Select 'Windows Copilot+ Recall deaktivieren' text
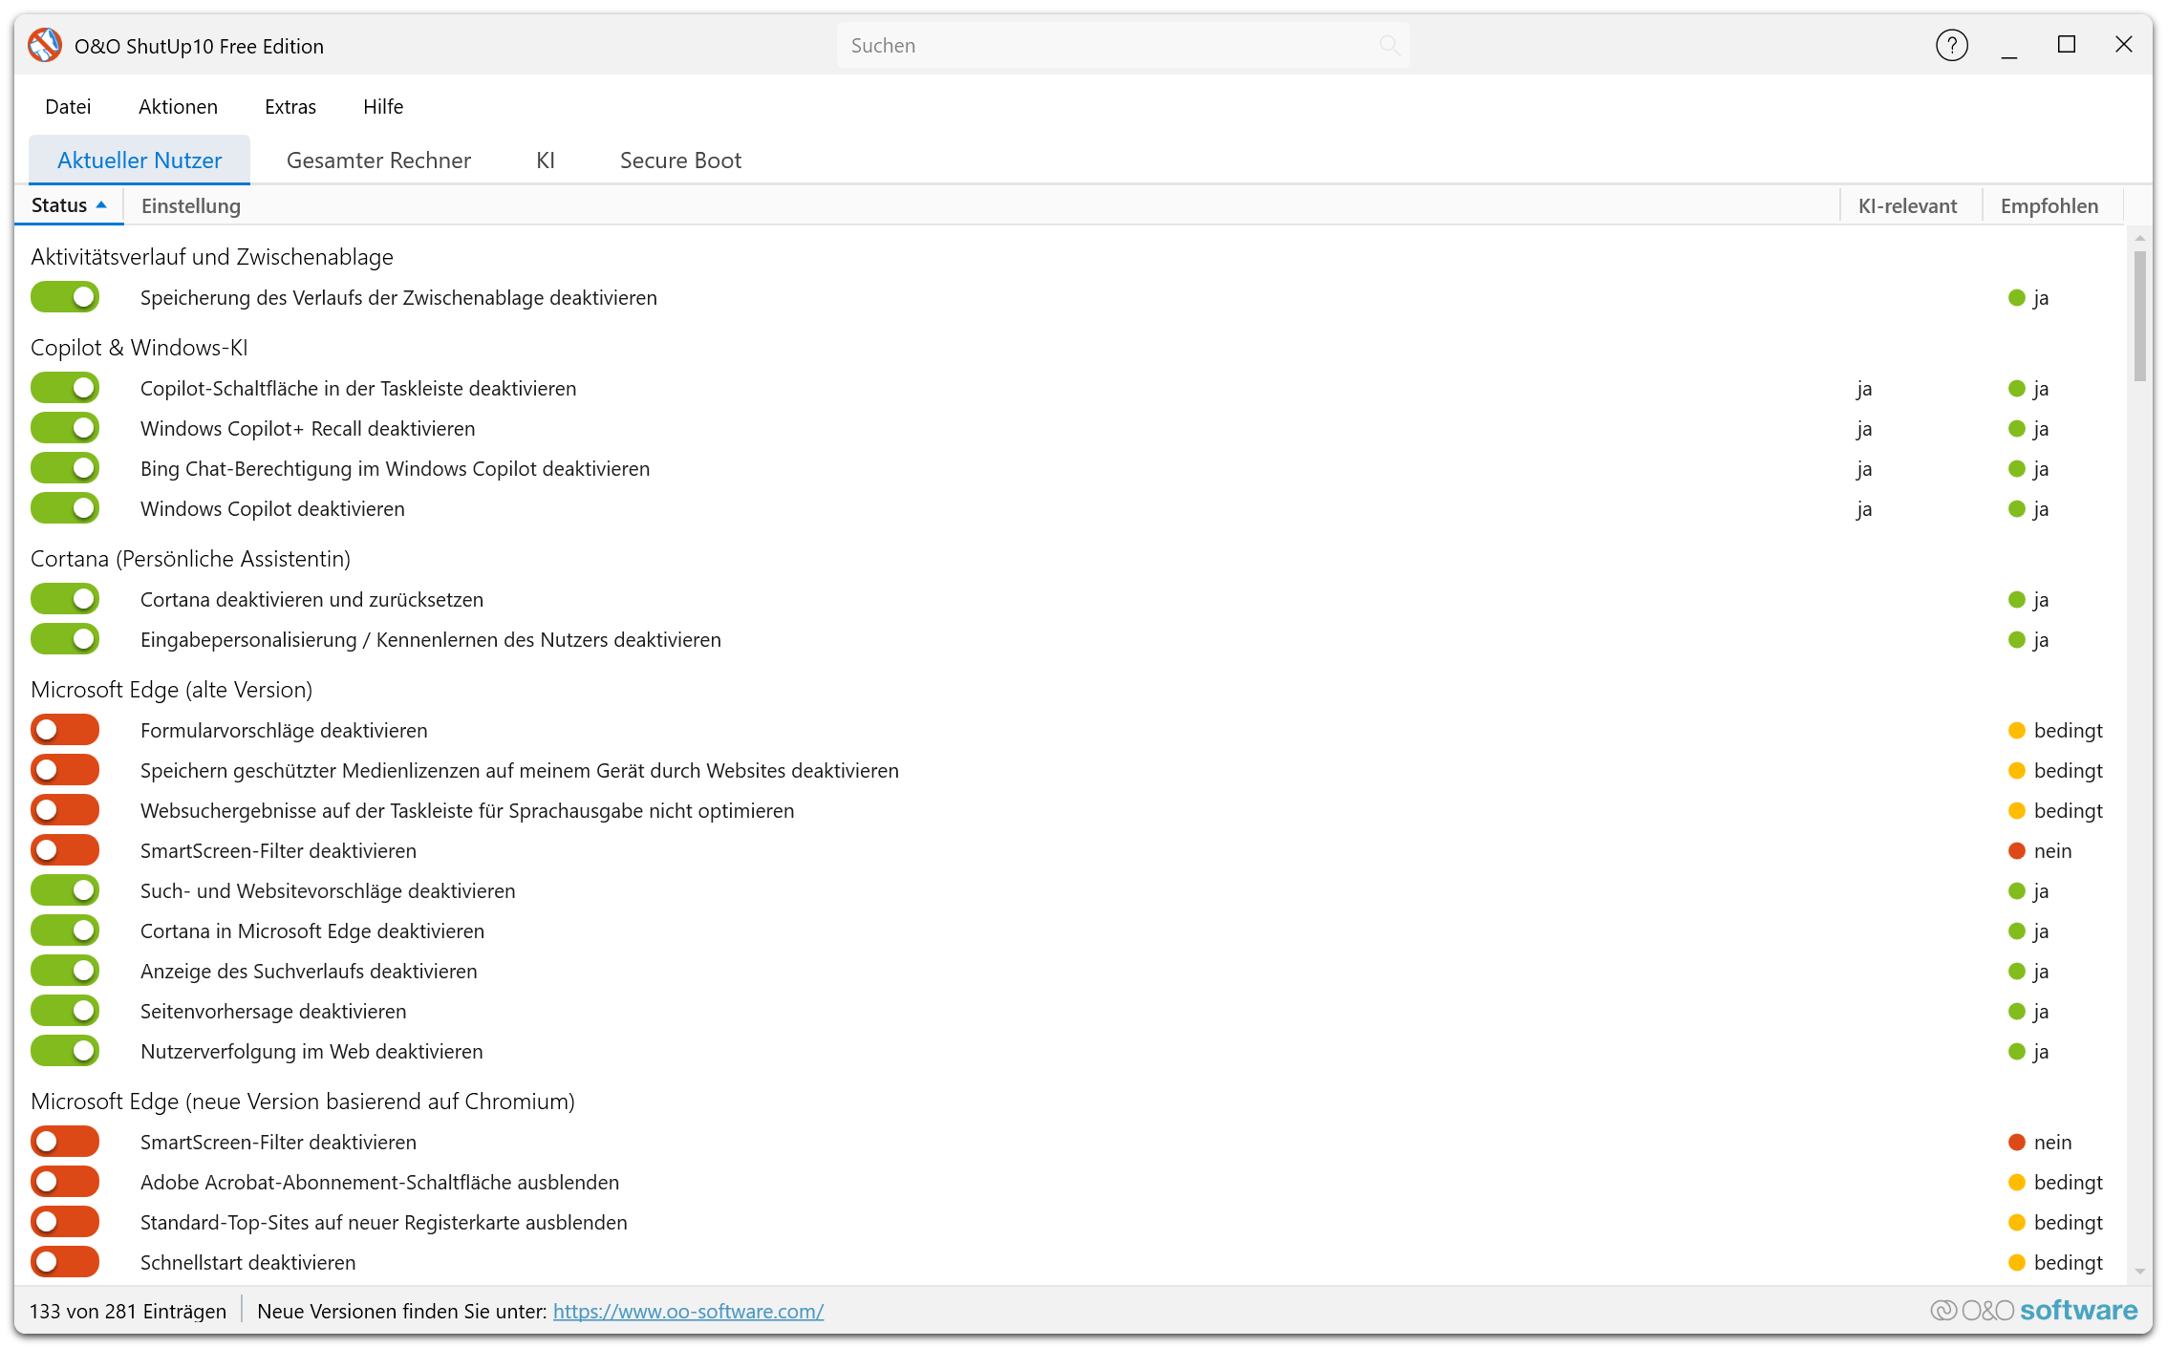This screenshot has width=2167, height=1348. 308,428
